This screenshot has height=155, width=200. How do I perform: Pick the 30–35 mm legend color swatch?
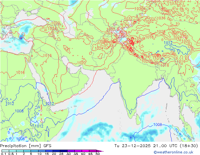click(71, 151)
